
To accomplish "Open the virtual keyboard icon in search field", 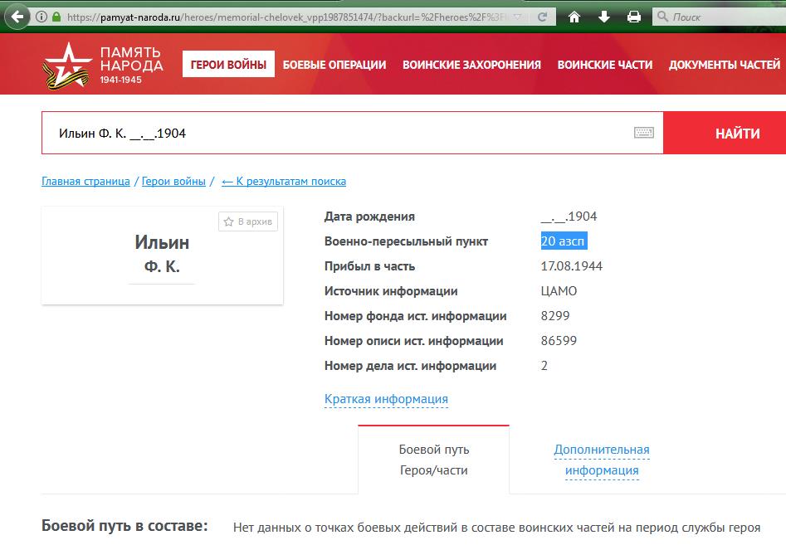I will pyautogui.click(x=644, y=133).
